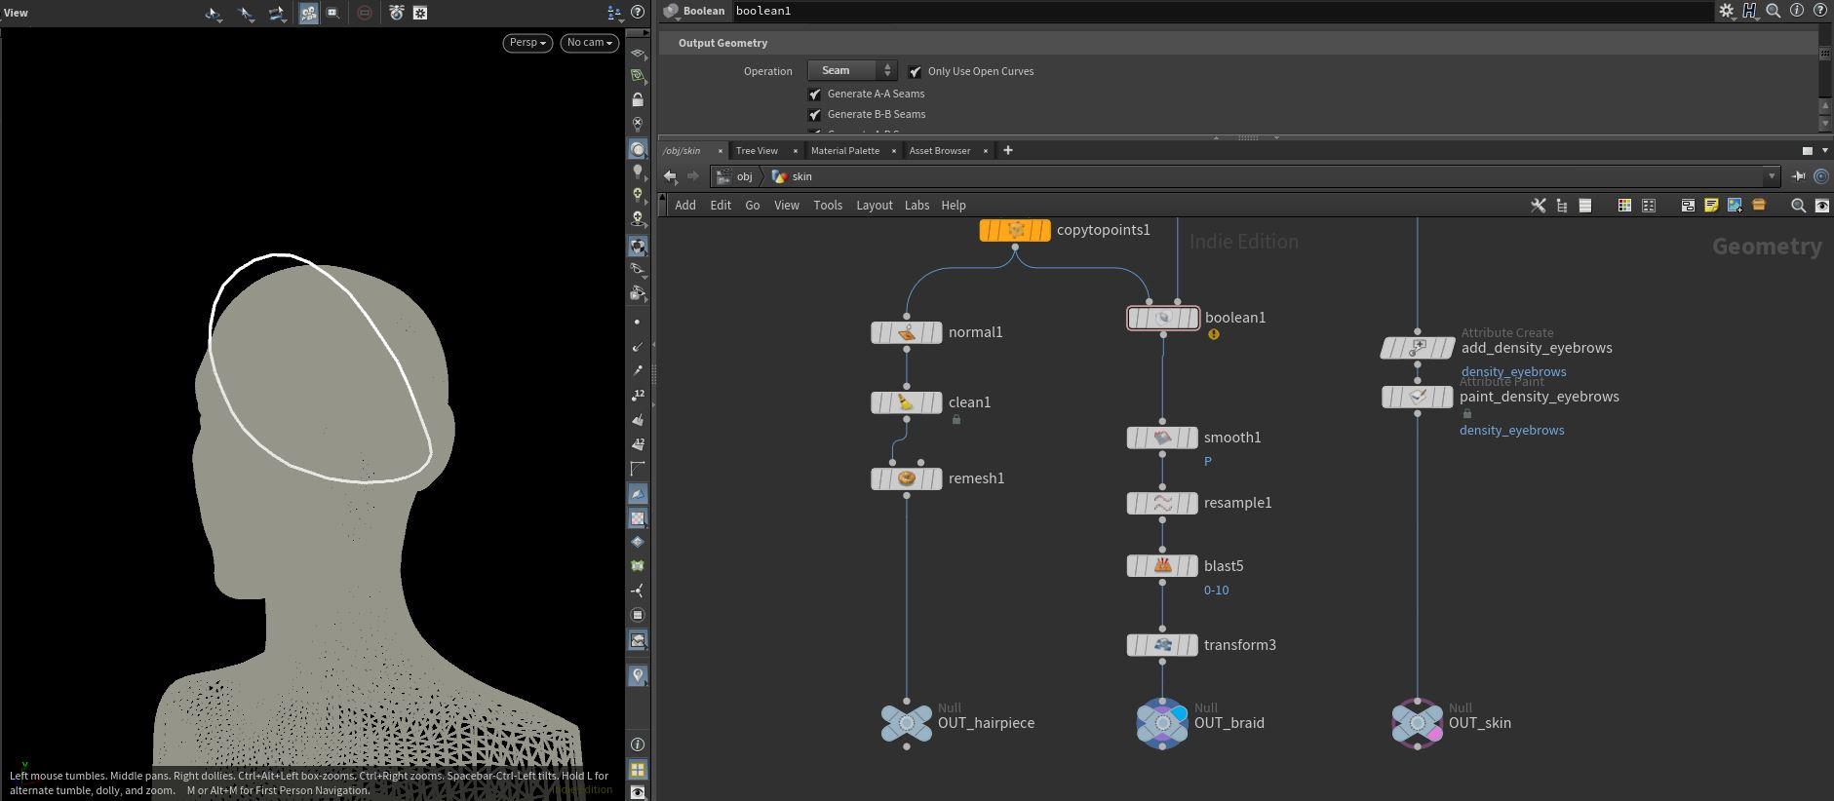Click the boolean1 node
Screen dimensions: 1834x801
click(x=1163, y=318)
